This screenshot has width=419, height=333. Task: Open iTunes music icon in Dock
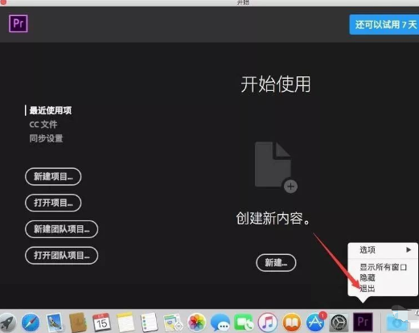click(267, 323)
